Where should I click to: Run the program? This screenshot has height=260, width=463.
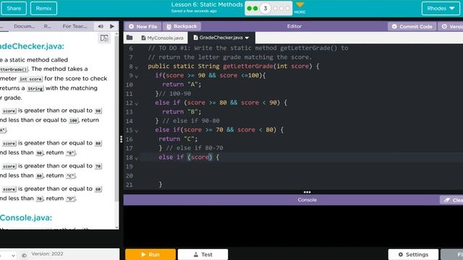click(150, 254)
